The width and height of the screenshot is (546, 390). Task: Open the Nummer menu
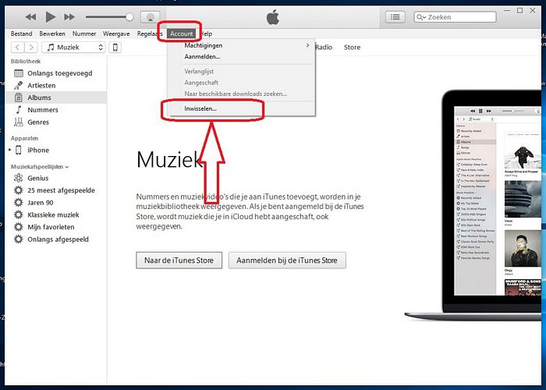[x=84, y=34]
